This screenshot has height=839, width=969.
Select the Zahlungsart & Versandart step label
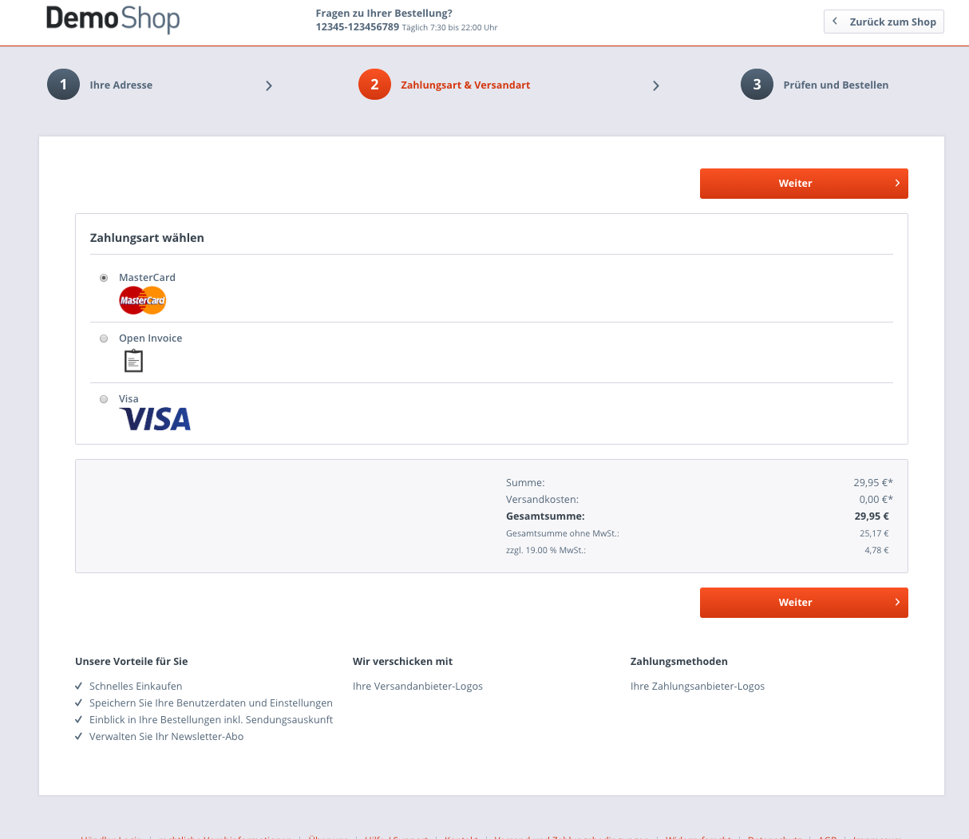(465, 85)
